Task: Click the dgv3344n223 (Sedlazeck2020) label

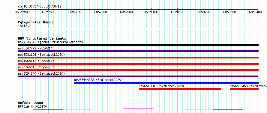Action: click(x=98, y=80)
